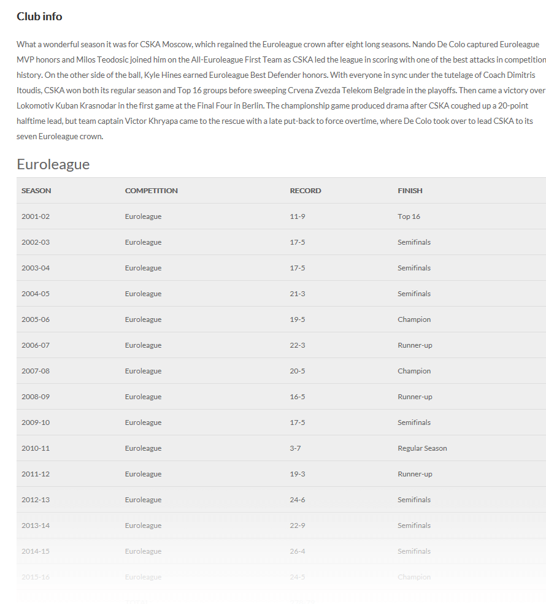Click the 24-6 record cell

click(x=297, y=500)
